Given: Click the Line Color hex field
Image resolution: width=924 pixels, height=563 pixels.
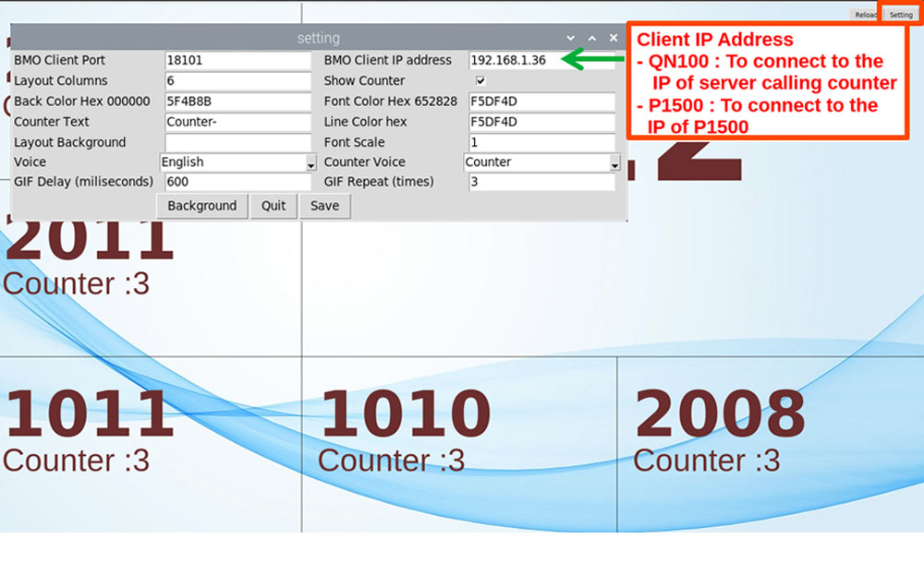Looking at the screenshot, I should pos(542,123).
